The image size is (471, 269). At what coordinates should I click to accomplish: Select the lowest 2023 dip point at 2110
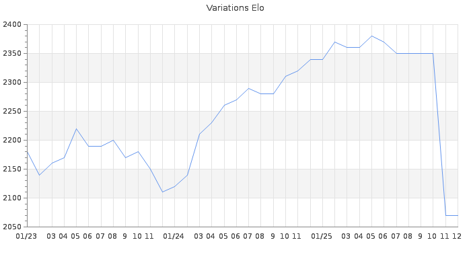tap(162, 192)
